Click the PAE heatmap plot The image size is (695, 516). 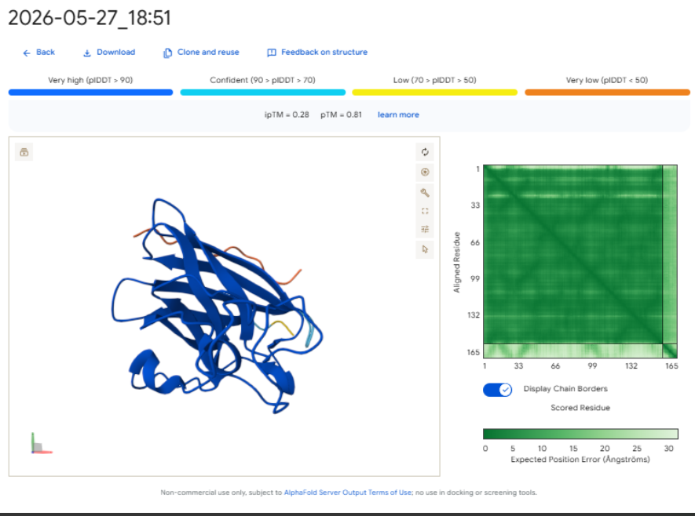tap(580, 261)
